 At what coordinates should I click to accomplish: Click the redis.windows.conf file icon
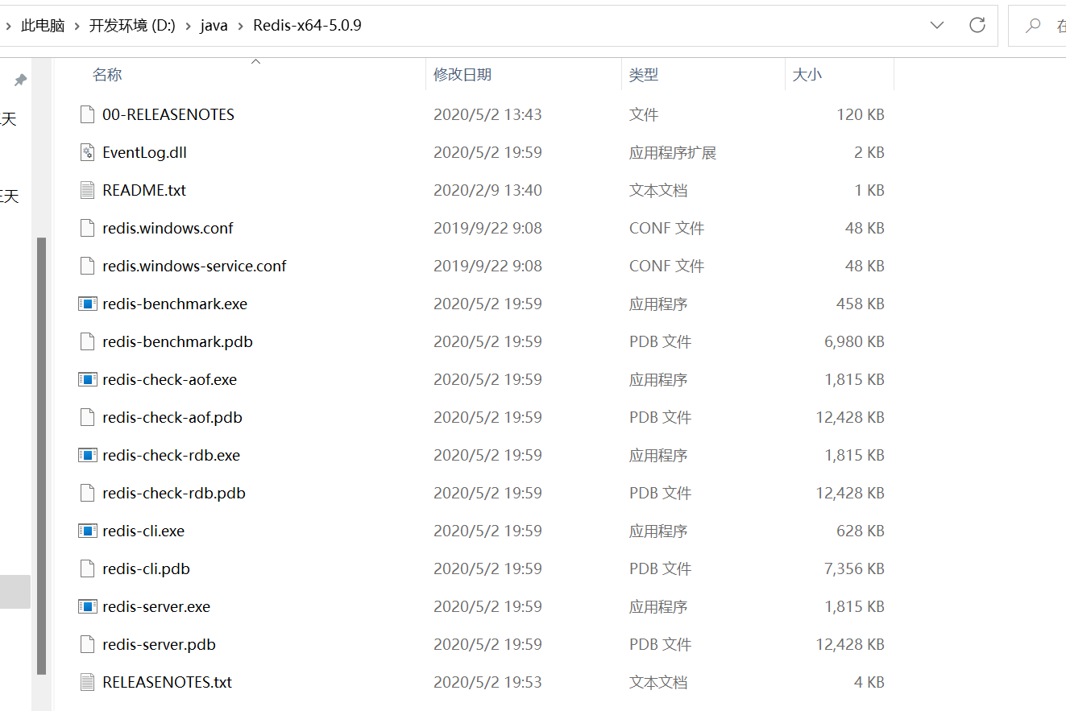click(86, 228)
